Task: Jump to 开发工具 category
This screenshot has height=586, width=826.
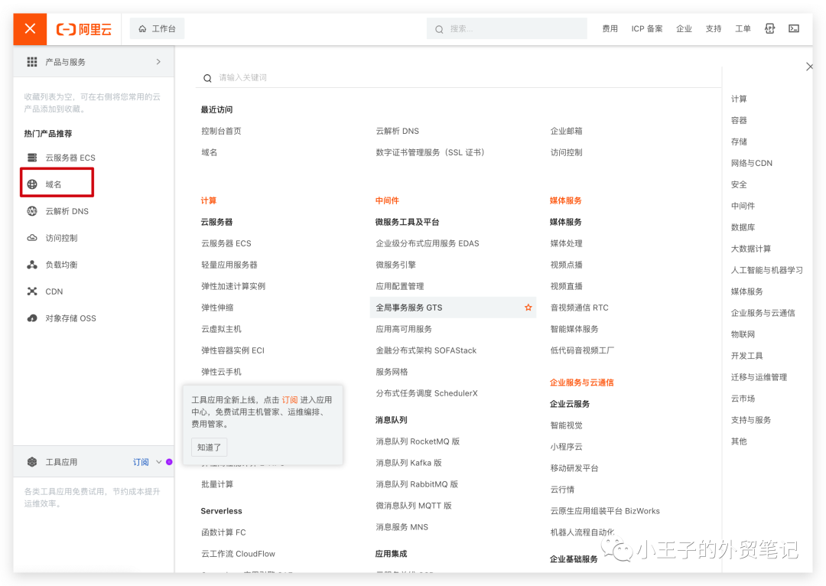Action: coord(747,355)
